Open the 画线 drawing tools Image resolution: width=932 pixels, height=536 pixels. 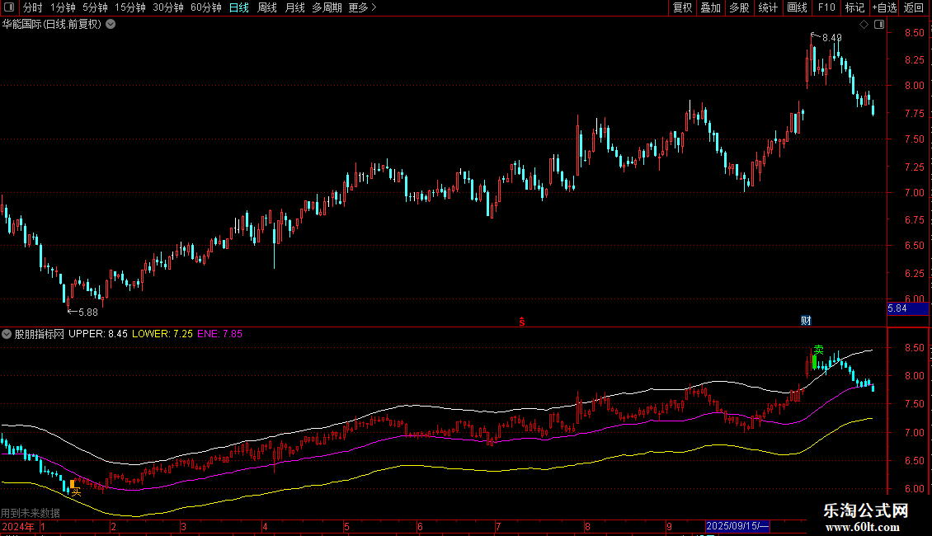click(x=797, y=8)
